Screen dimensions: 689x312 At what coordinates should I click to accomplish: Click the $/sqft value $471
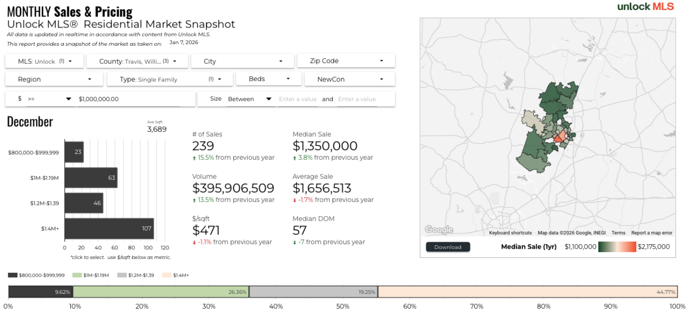[x=206, y=230]
